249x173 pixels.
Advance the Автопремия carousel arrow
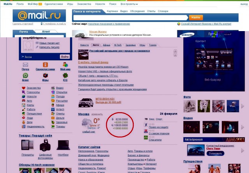tap(243, 150)
